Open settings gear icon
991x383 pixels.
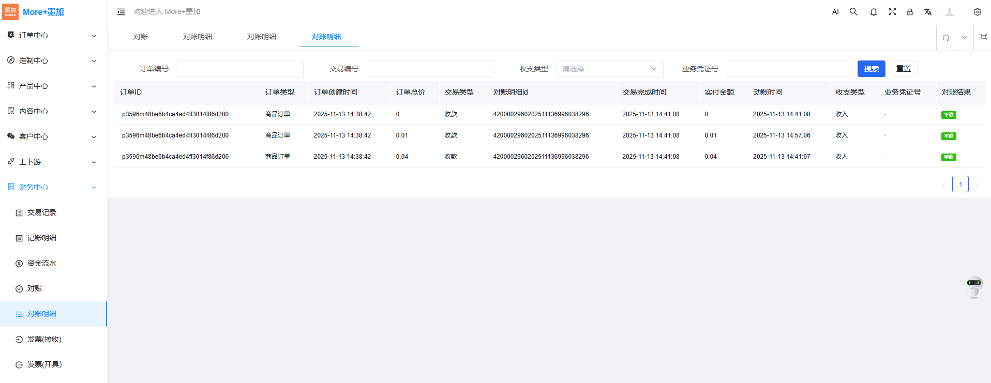977,12
